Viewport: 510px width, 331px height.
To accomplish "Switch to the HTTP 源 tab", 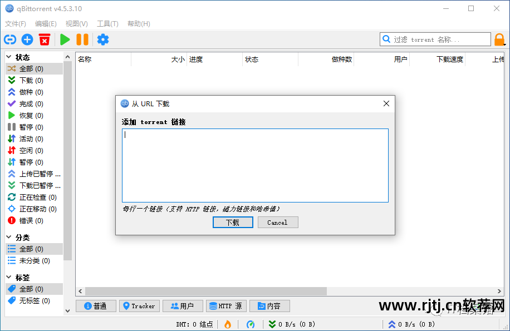I will [226, 306].
